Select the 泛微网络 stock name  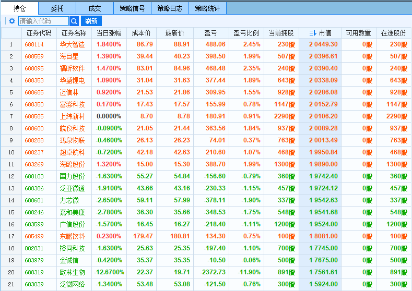[x=72, y=284]
